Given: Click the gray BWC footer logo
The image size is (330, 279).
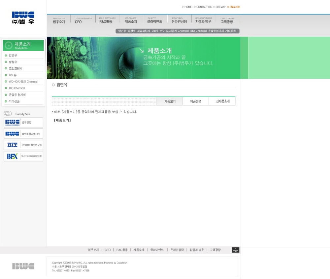Looking at the screenshot, I should [x=23, y=266].
